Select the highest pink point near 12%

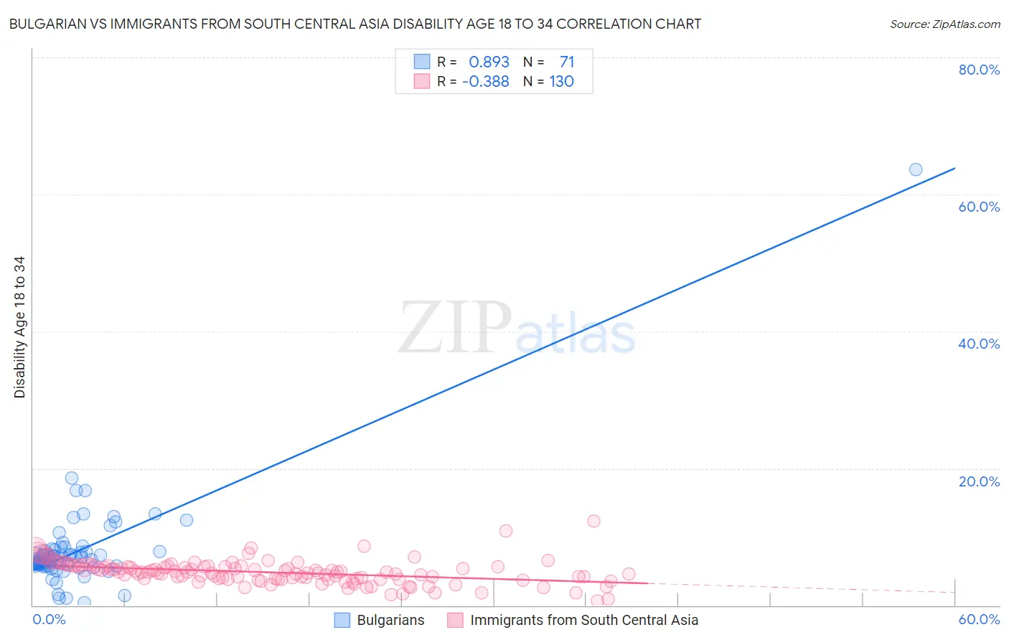593,521
